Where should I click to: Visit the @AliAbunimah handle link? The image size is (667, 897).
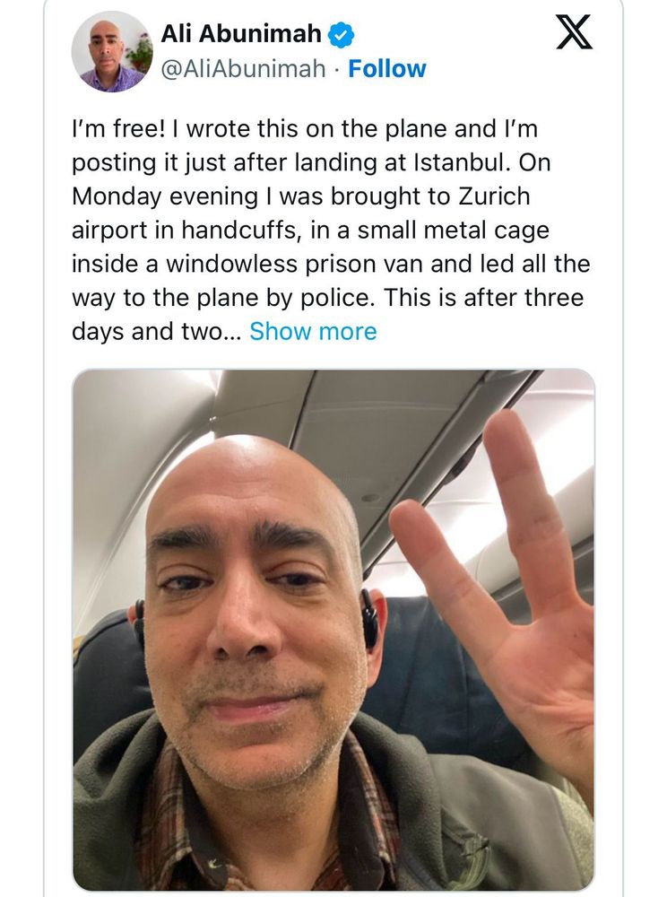point(244,69)
